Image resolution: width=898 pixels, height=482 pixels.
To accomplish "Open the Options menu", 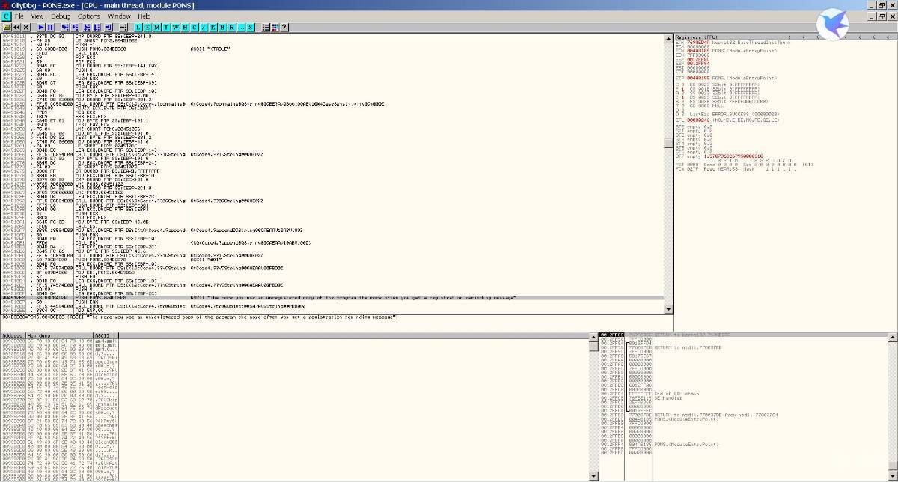I will (89, 16).
